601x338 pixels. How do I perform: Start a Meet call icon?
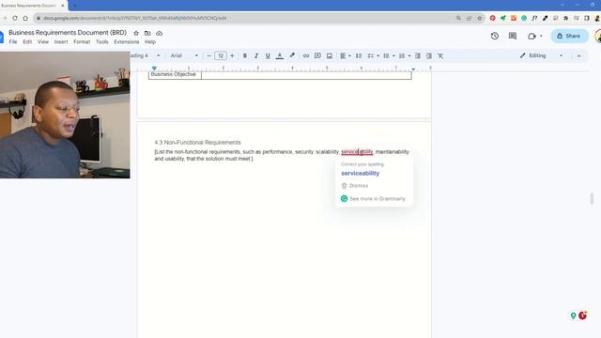pos(532,36)
